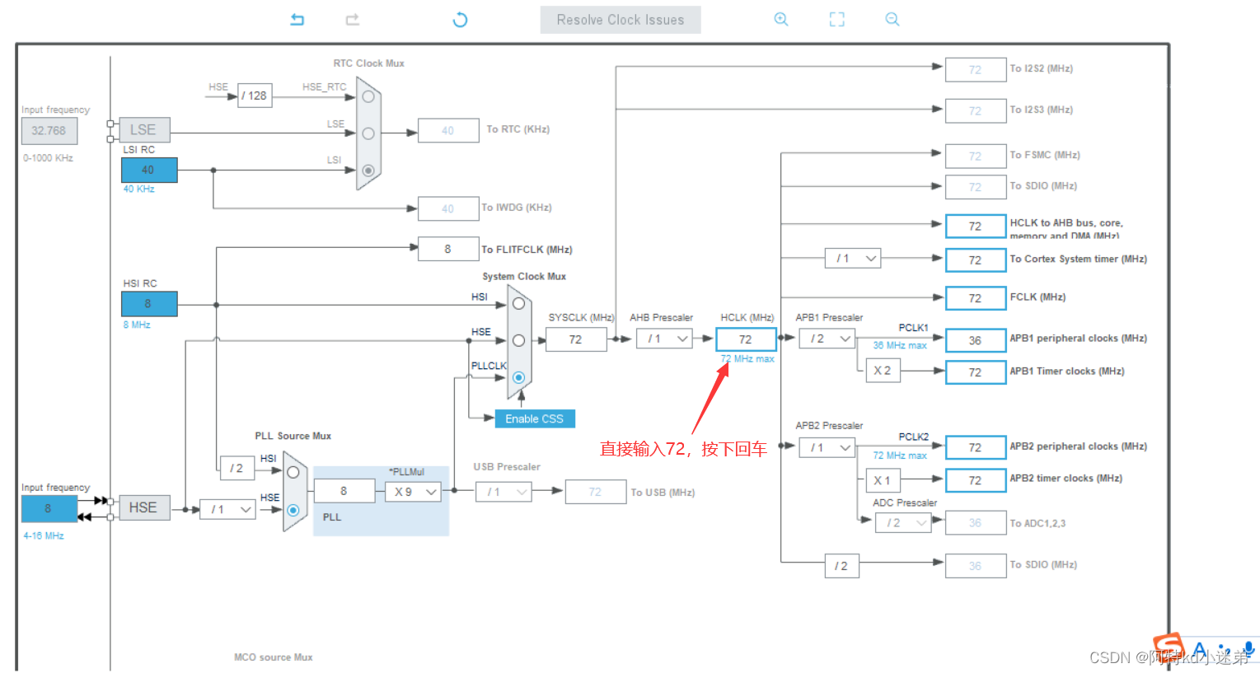
Task: Click the PLL input 8 value box
Action: [344, 491]
